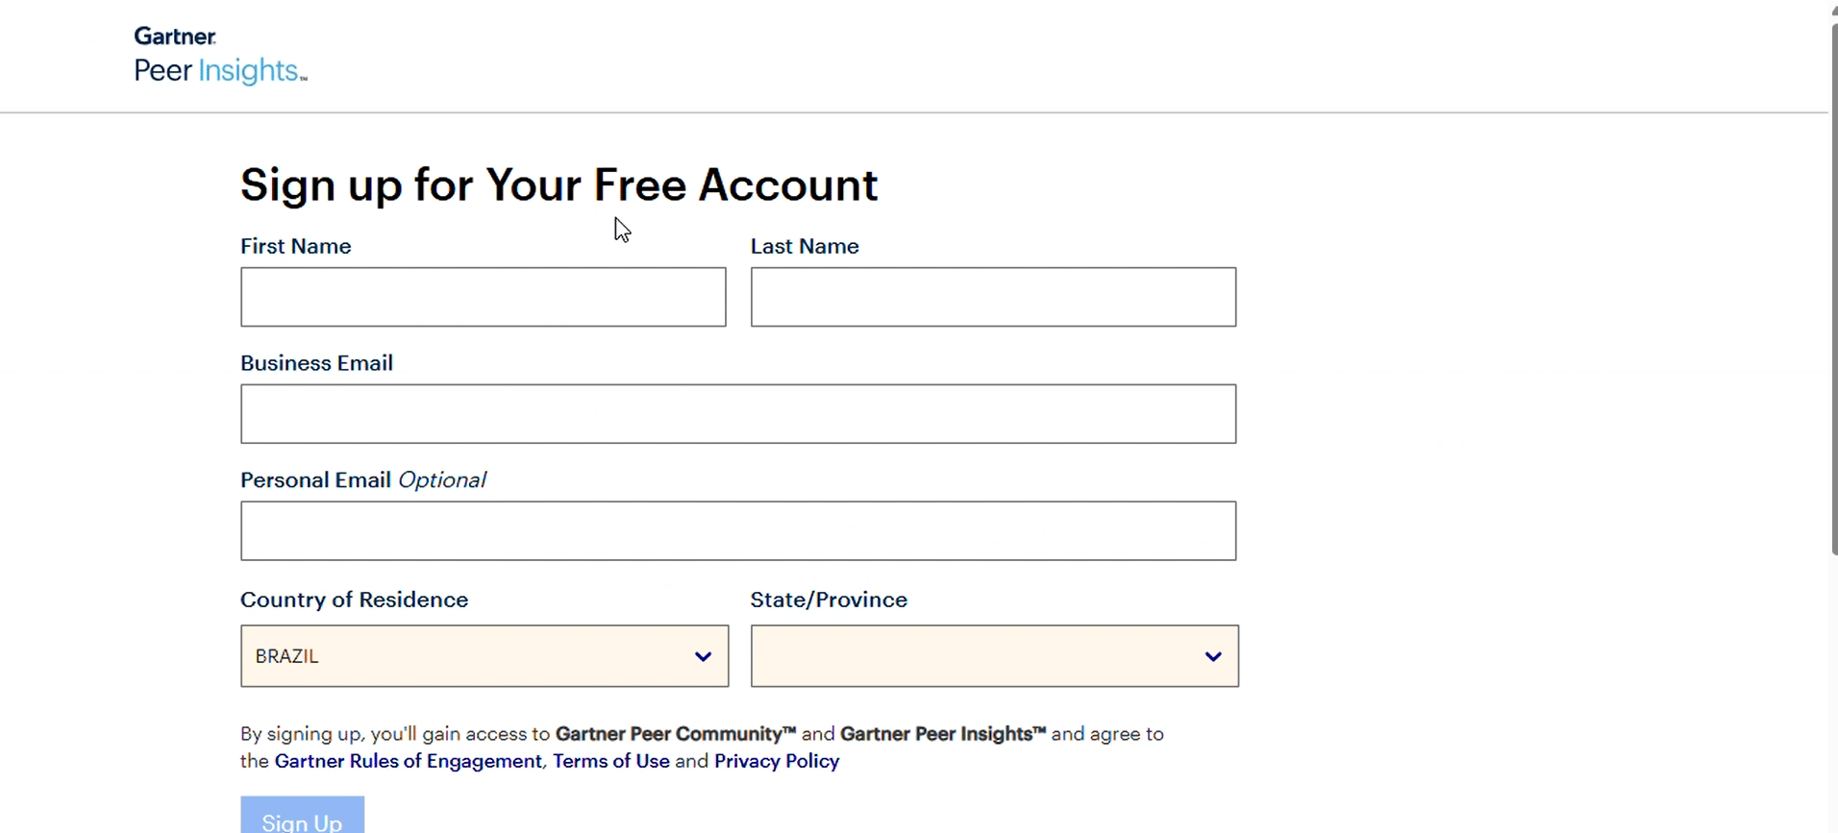Click the Country of Residence chevron arrow
This screenshot has height=833, width=1838.
[x=703, y=657]
